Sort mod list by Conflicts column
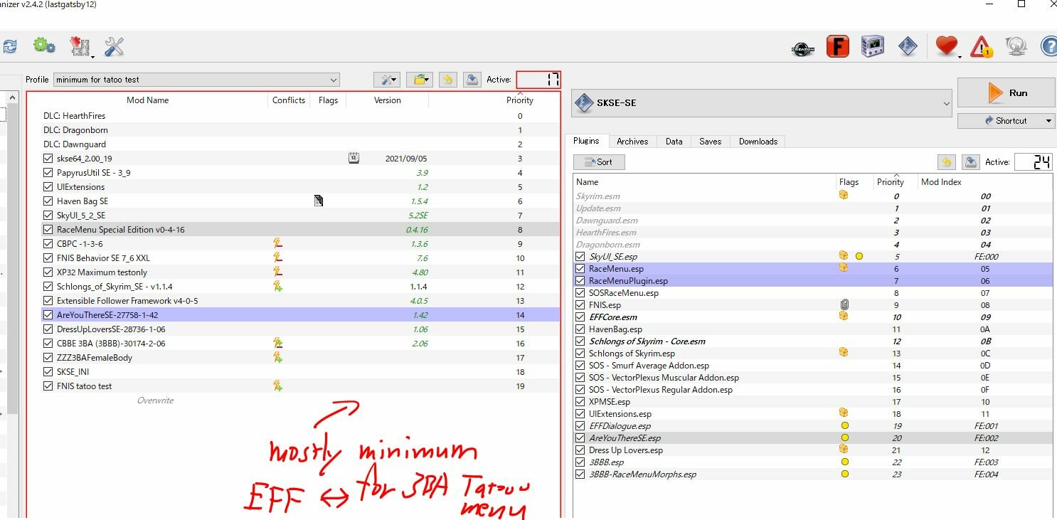This screenshot has height=520, width=1057. coord(289,100)
